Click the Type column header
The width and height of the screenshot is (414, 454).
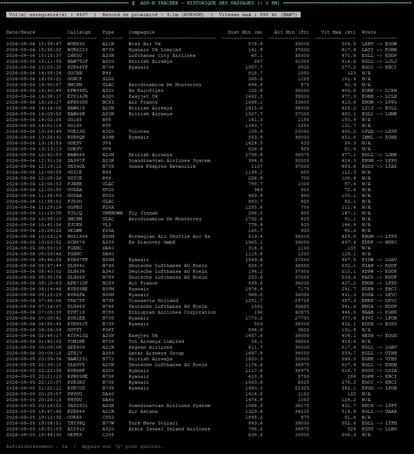tap(108, 32)
